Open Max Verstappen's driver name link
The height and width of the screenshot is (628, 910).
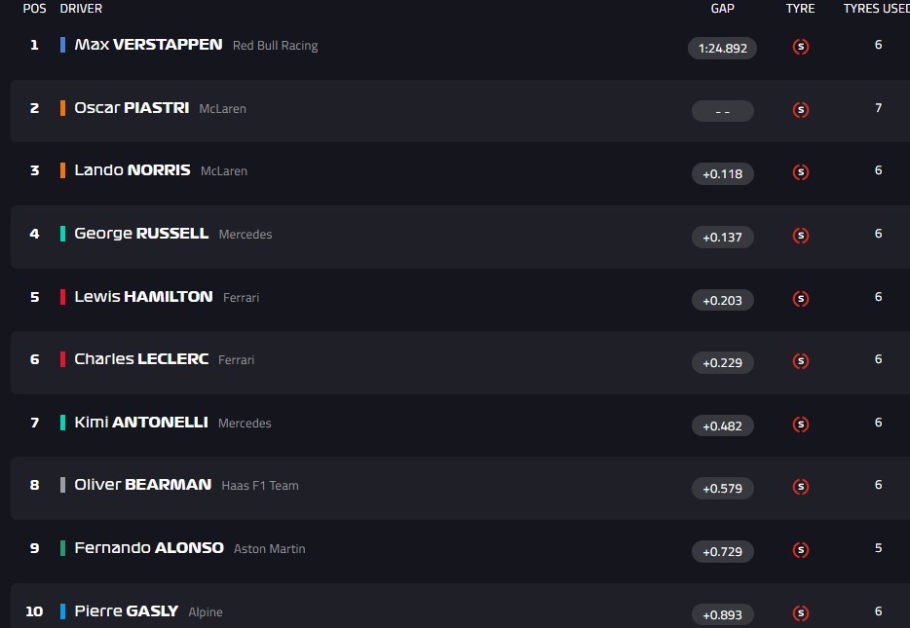coord(148,45)
